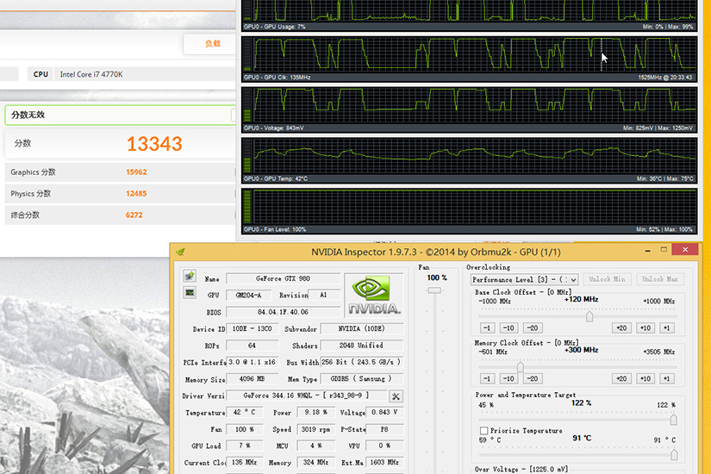The width and height of the screenshot is (711, 474).
Task: Click the Driver Version field
Action: point(307,396)
